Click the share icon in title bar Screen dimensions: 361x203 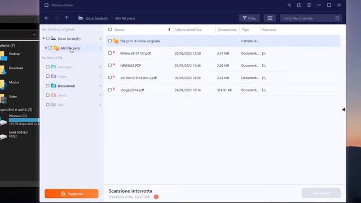(289, 5)
